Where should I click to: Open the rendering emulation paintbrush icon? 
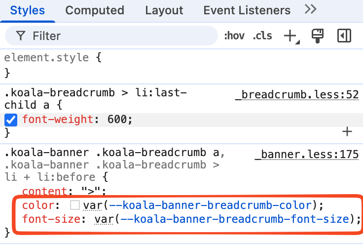[317, 36]
